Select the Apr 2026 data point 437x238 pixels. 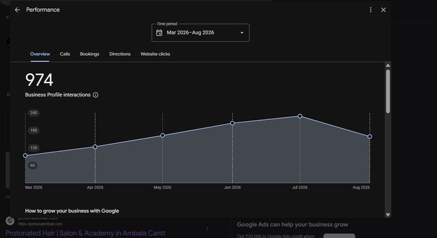pos(95,146)
